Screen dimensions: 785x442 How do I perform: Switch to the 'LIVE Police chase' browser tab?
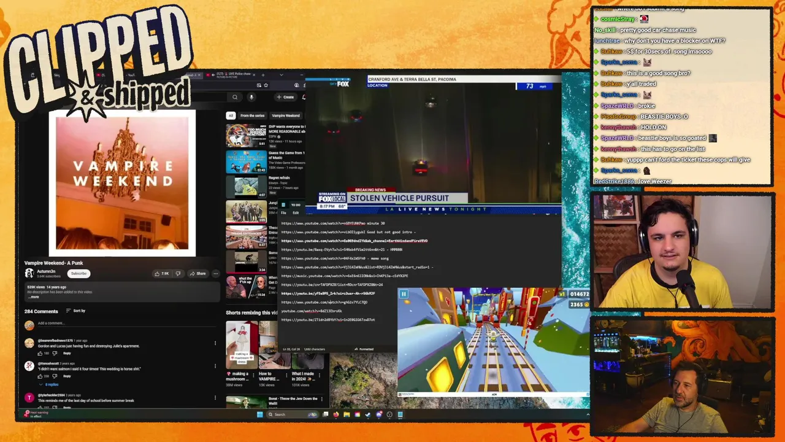point(232,74)
